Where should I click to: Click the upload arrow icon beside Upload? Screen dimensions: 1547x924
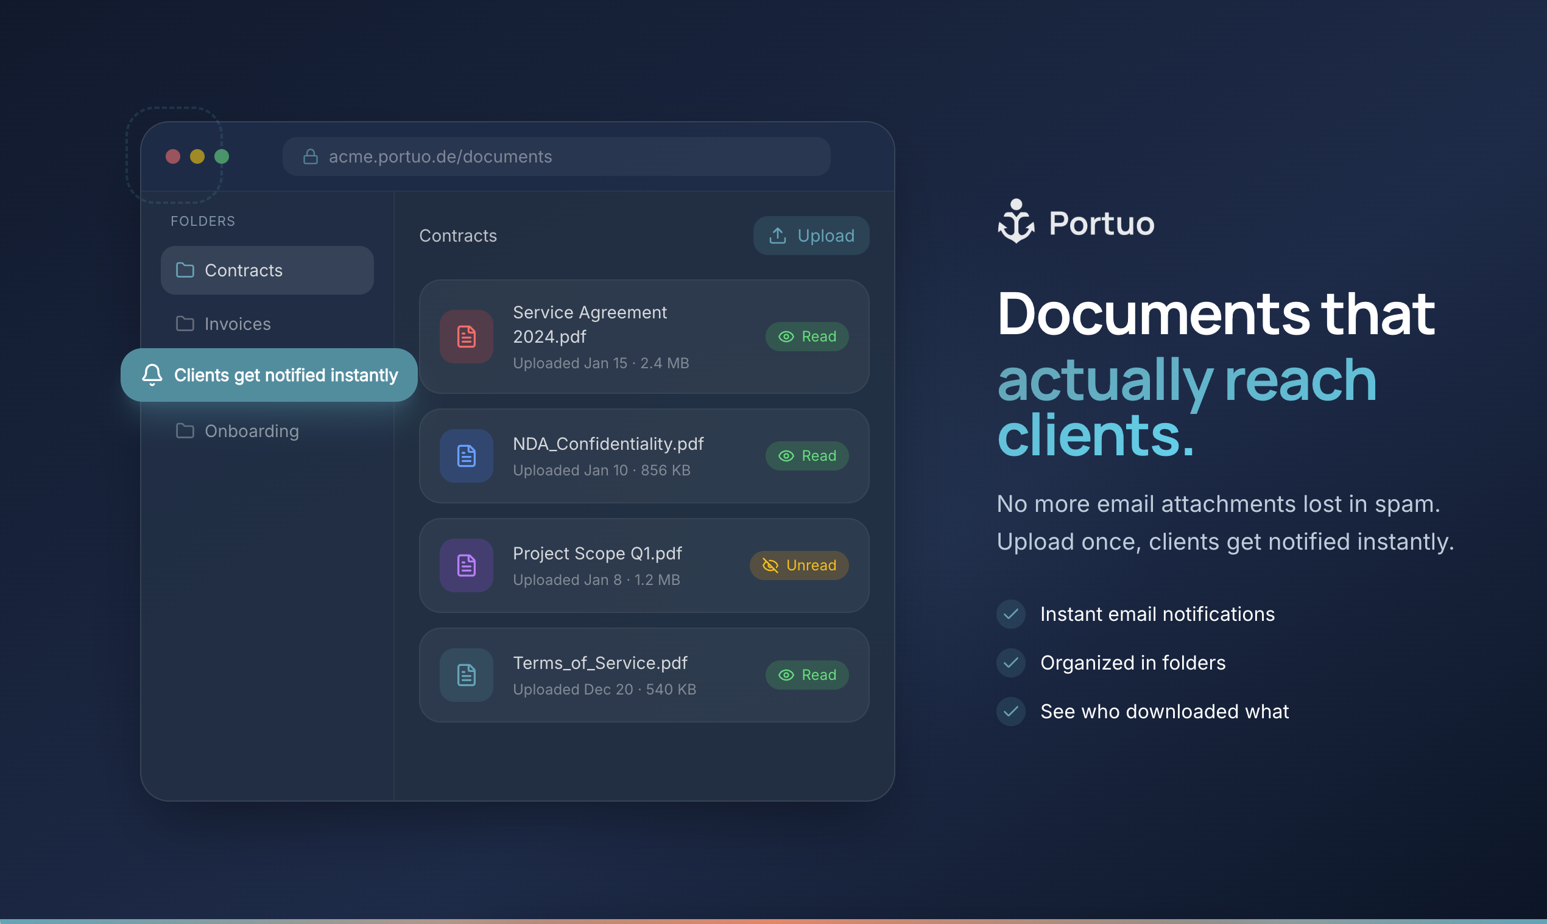tap(777, 236)
